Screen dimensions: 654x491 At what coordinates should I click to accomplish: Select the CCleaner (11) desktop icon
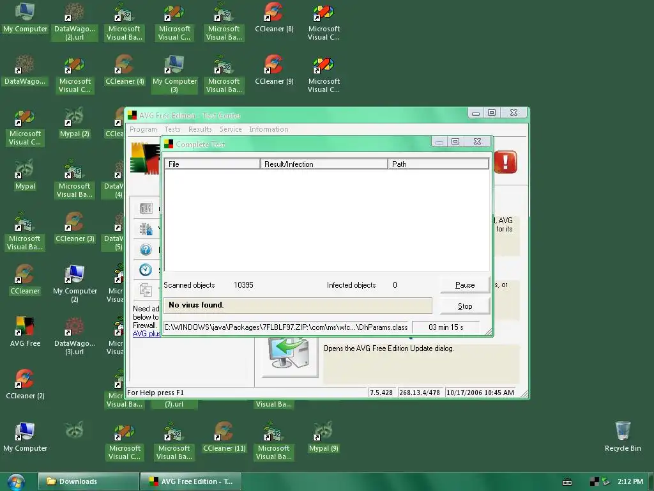pyautogui.click(x=224, y=437)
